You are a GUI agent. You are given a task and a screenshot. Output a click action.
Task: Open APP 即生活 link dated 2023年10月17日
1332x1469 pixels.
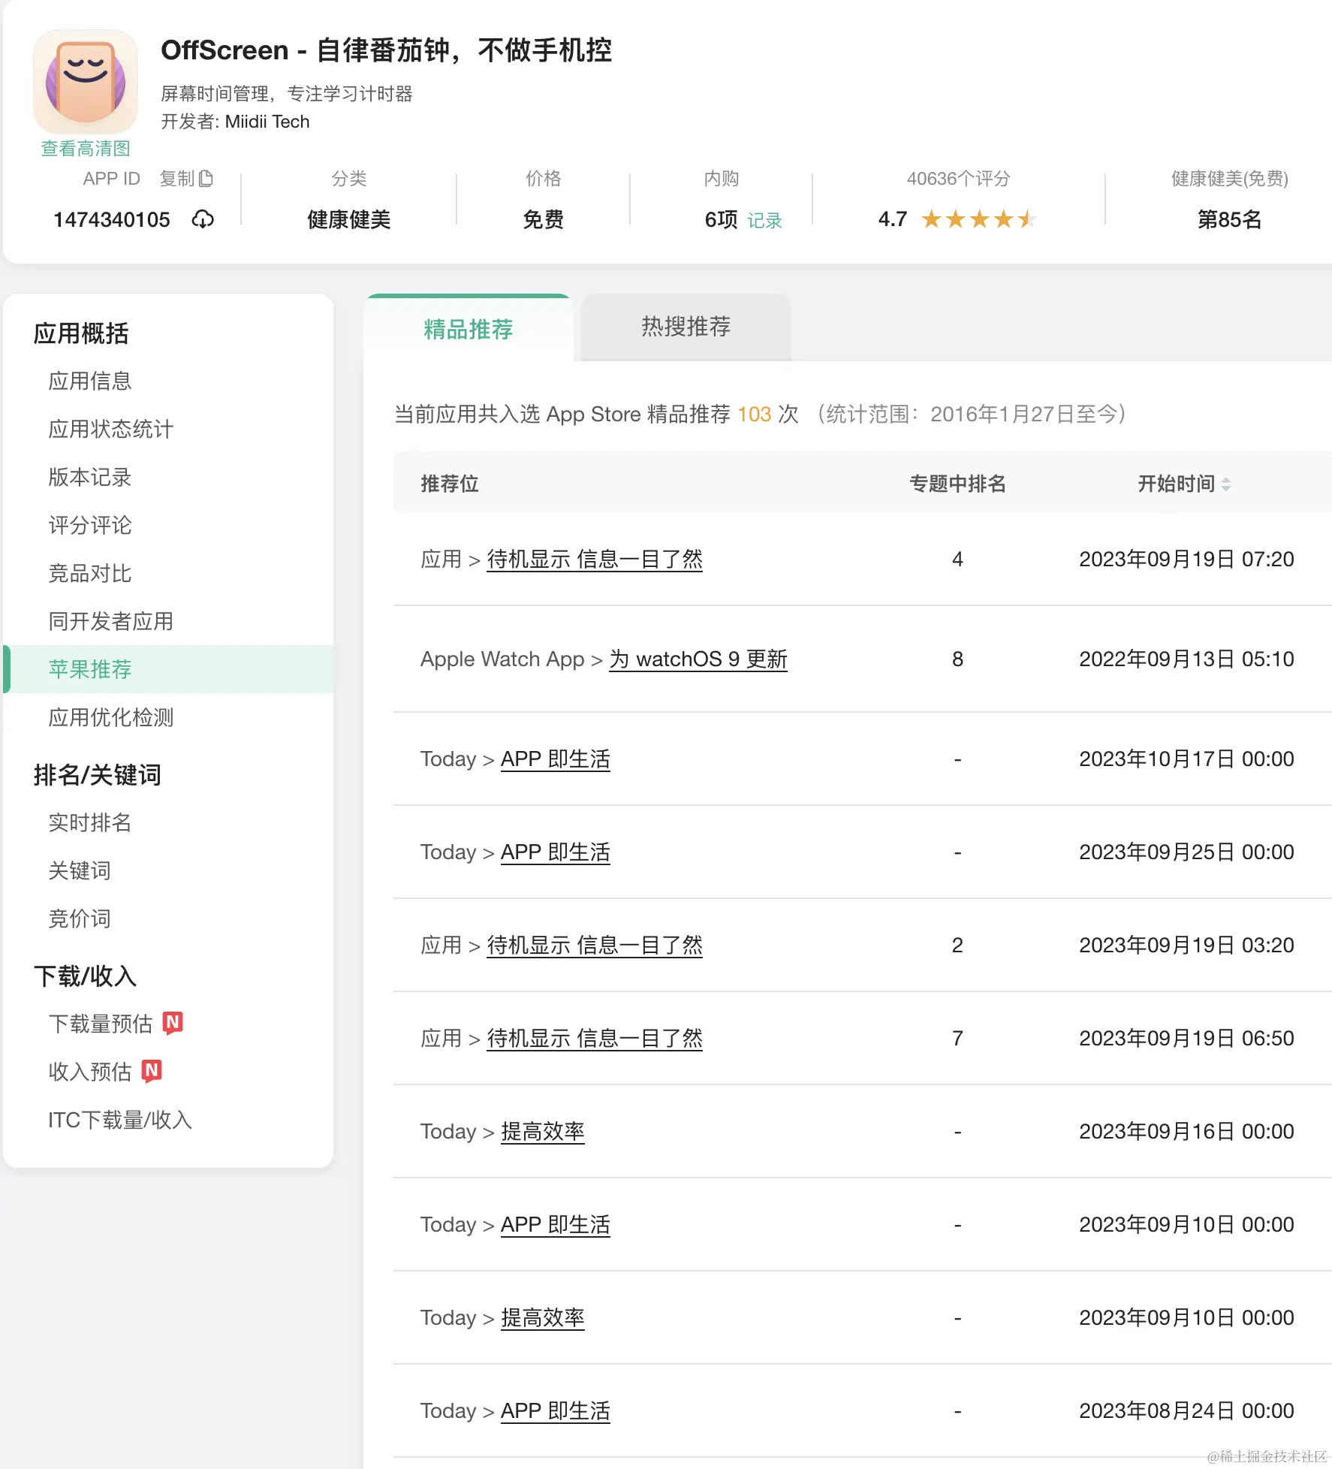coord(556,759)
